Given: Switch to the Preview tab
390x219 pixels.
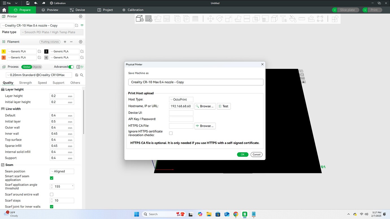Looking at the screenshot, I should click(x=50, y=10).
